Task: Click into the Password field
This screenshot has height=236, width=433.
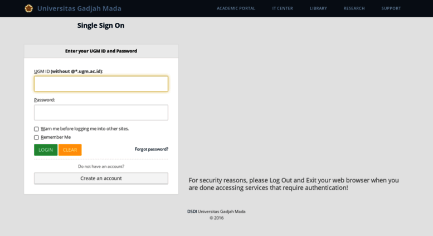Action: [101, 113]
